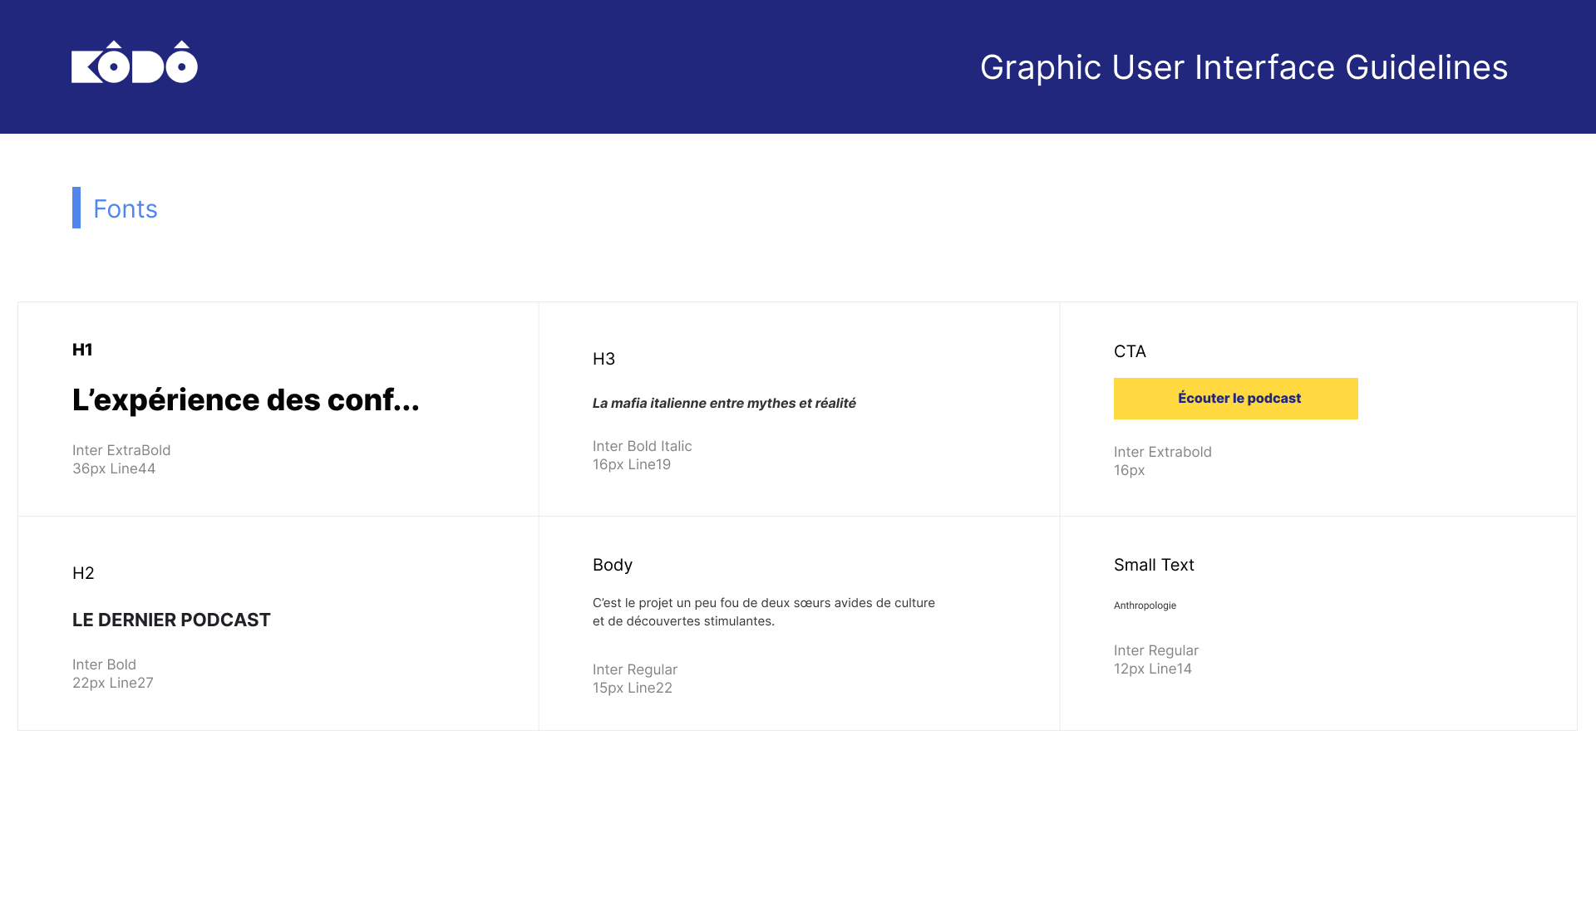Click the KODO logo in the header

coord(135,63)
